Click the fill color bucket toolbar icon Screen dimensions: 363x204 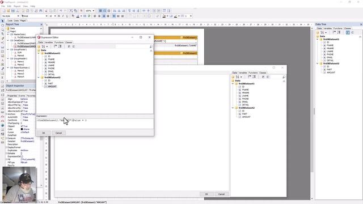point(164,16)
